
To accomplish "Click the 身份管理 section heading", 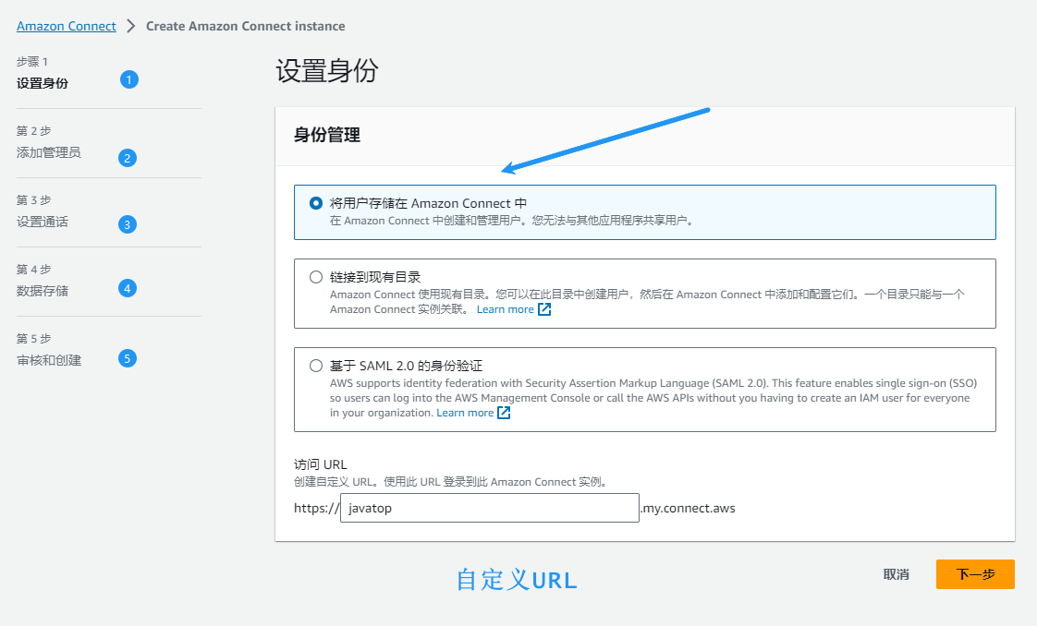I will [326, 135].
